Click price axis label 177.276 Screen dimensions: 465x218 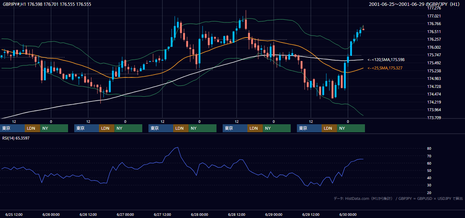point(434,8)
